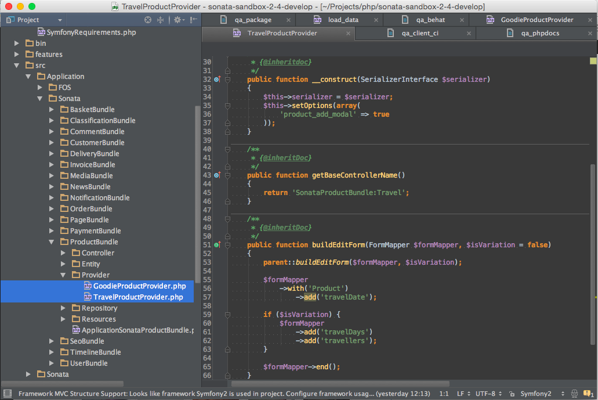Collapse the ProductBundle folder

(52, 242)
